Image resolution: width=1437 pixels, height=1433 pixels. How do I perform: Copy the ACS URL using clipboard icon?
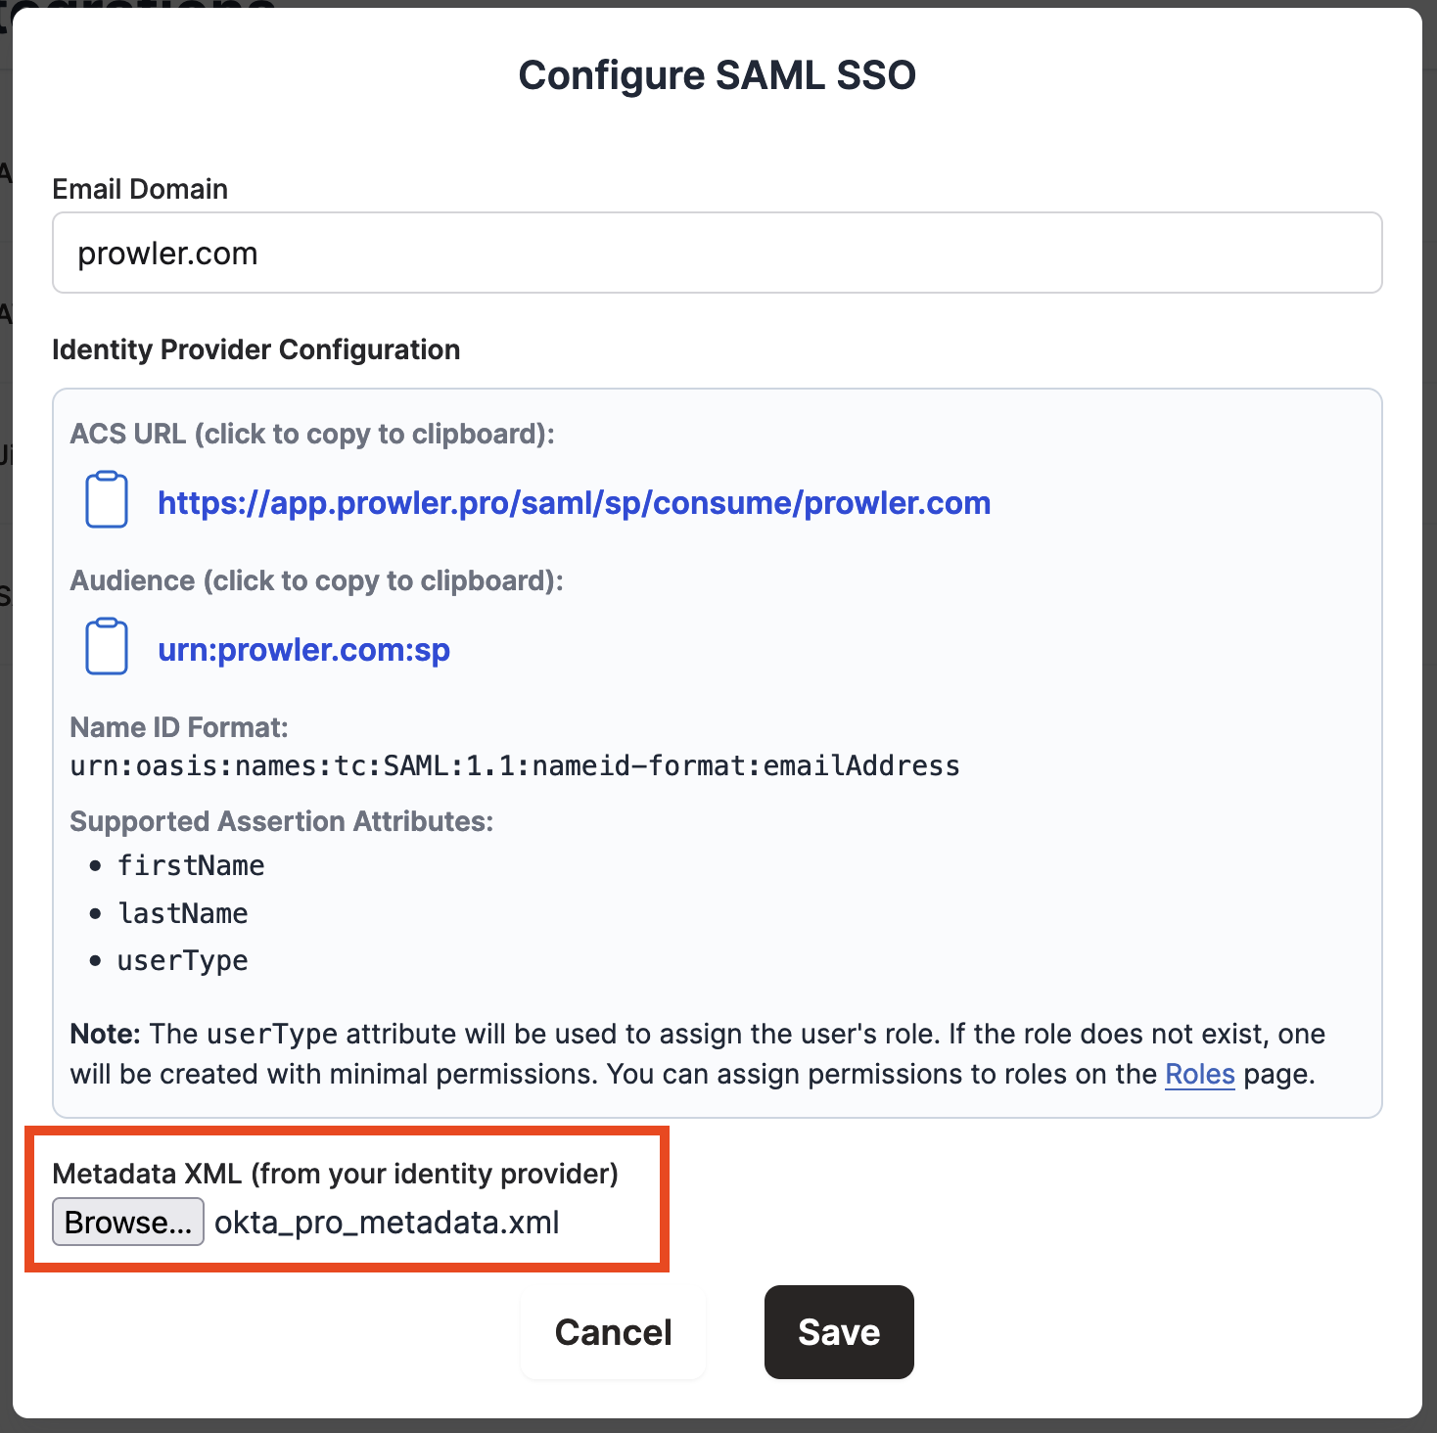point(107,500)
